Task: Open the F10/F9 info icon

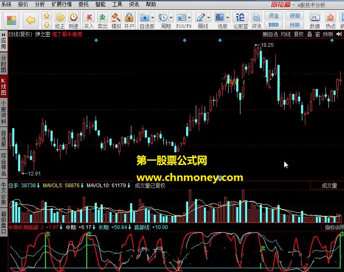Action: click(181, 17)
